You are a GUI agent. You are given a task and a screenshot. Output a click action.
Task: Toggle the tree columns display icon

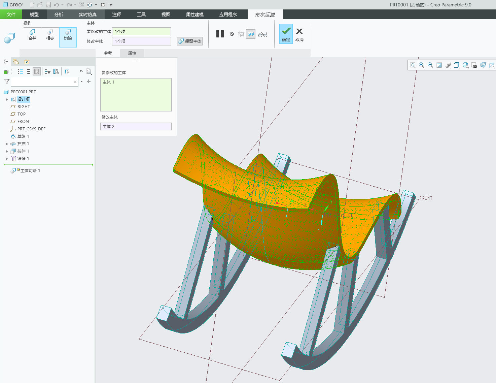tap(37, 71)
